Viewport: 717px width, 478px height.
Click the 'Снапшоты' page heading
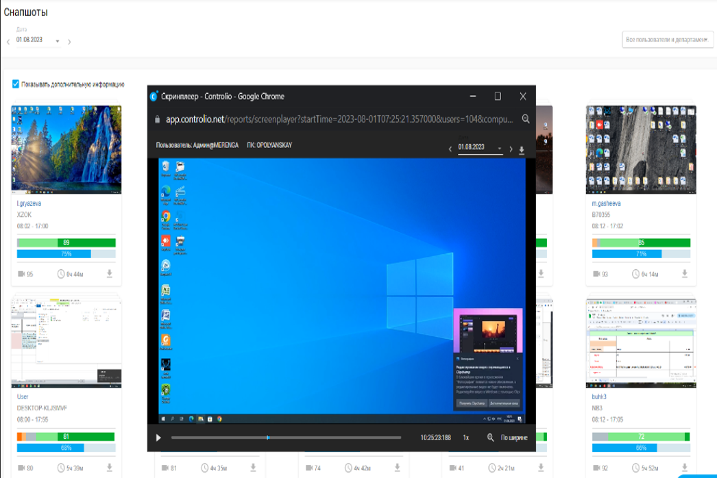point(25,12)
